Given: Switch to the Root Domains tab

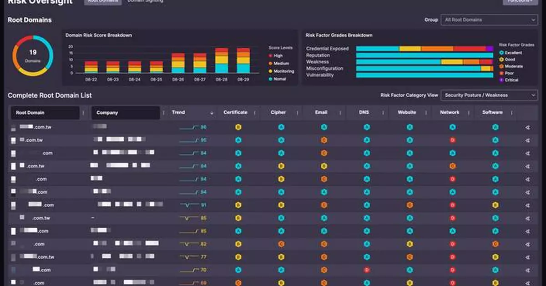Looking at the screenshot, I should point(102,1).
